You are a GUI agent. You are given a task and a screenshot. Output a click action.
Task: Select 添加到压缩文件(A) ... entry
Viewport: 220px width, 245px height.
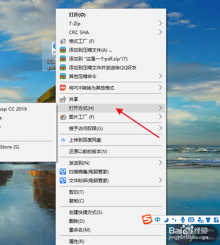point(111,50)
